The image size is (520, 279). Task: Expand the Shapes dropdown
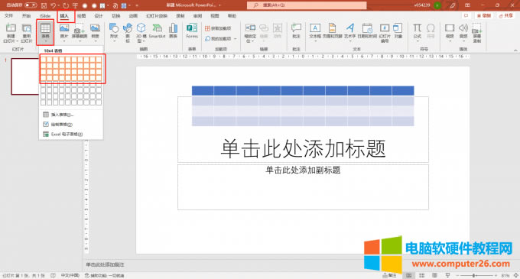(114, 32)
